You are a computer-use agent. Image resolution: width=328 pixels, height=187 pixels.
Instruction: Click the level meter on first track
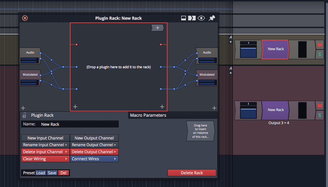tap(302, 50)
